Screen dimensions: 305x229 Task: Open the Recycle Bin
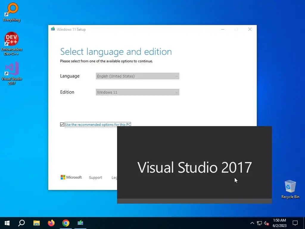[x=290, y=189]
